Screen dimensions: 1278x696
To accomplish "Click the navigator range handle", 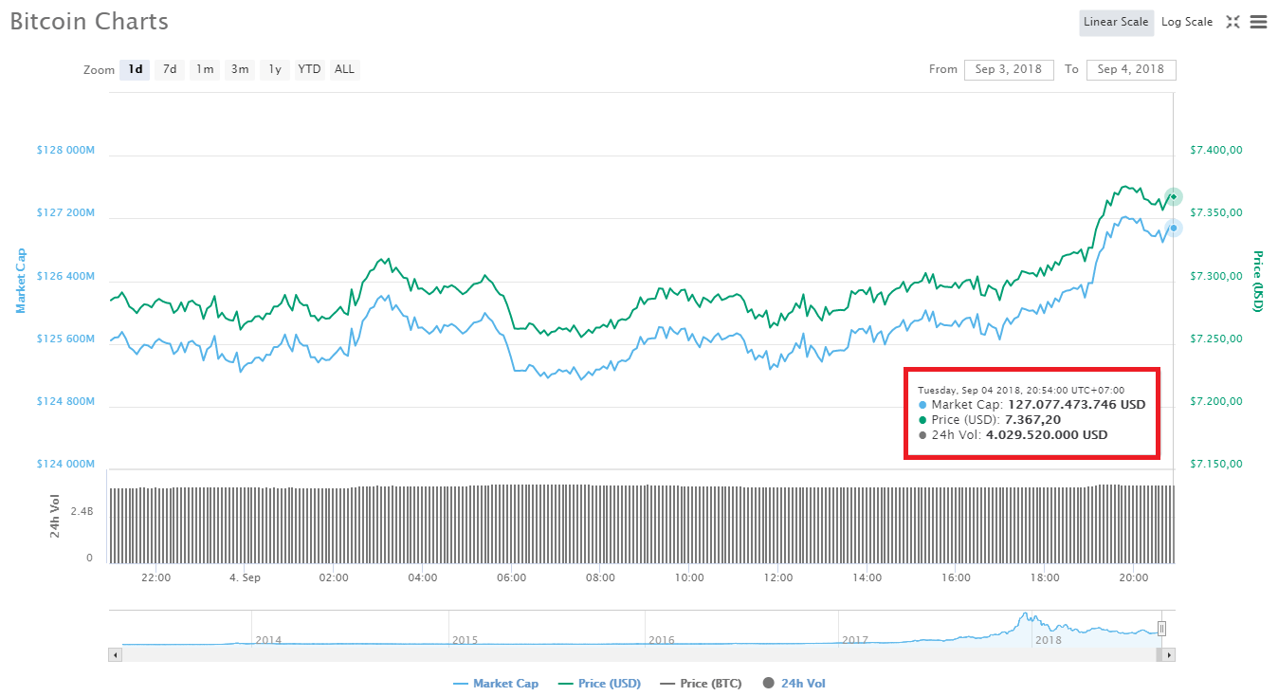I will pyautogui.click(x=1161, y=628).
